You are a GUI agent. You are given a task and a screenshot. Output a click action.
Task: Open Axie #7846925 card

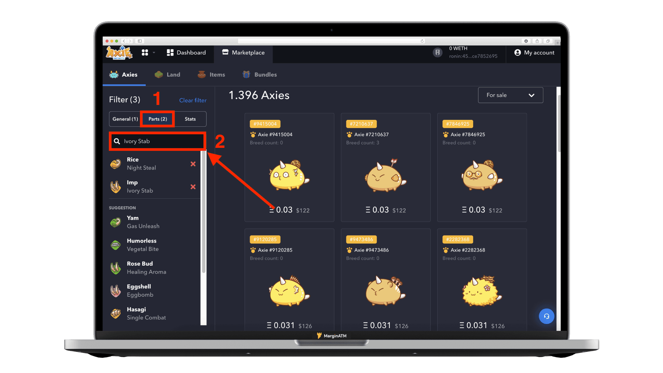[482, 167]
